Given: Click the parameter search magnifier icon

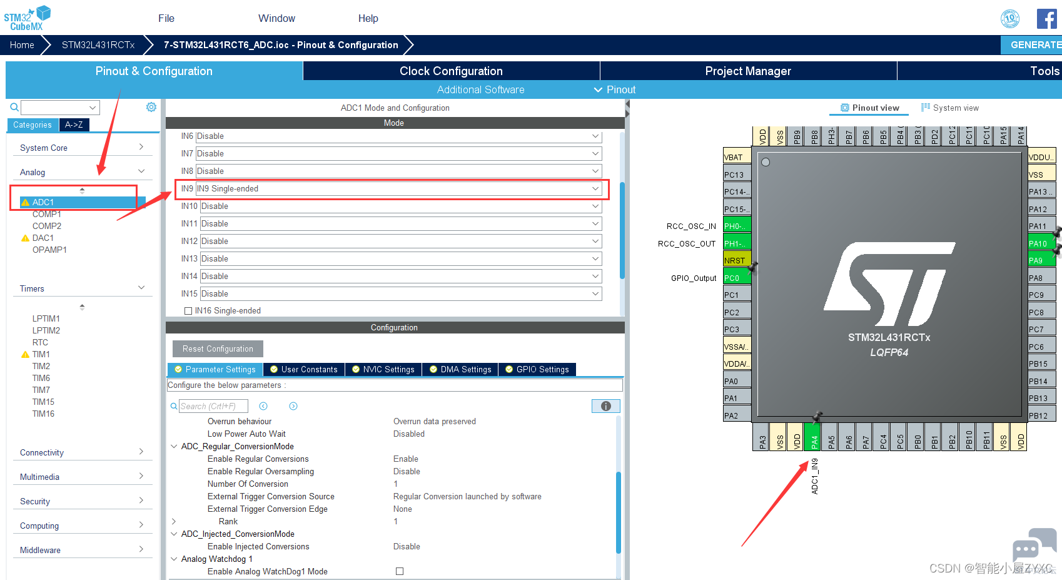Looking at the screenshot, I should [174, 406].
